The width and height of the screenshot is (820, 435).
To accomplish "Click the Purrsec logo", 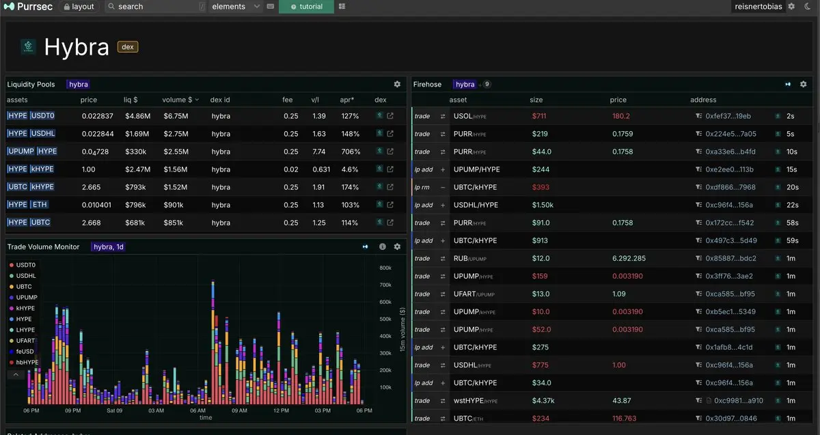I will 28,6.
